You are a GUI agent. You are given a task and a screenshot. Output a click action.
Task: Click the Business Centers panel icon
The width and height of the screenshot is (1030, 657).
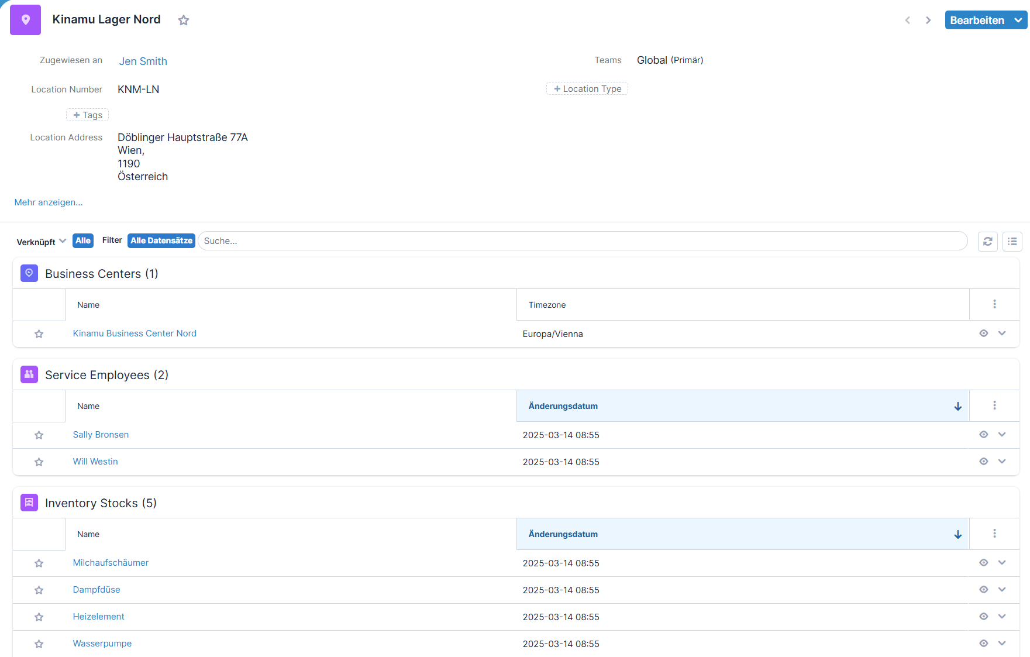[29, 273]
